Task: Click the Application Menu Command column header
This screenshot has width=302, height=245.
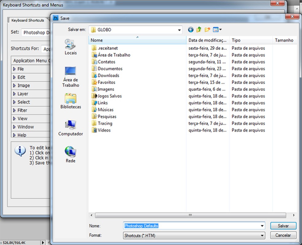Action: 31,61
